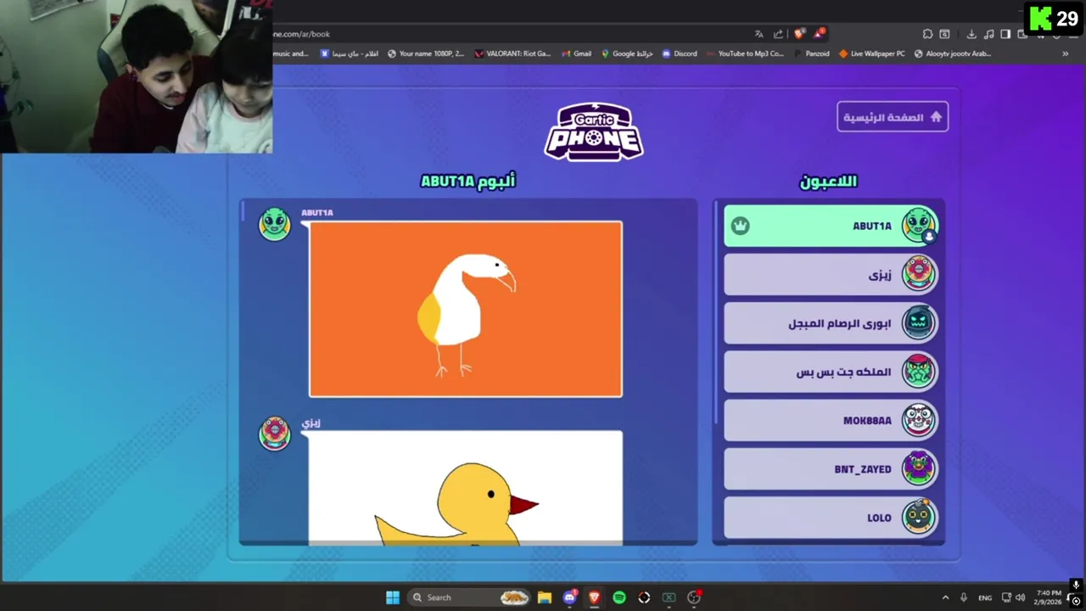Click the players list scrollbar
The height and width of the screenshot is (611, 1086).
coord(718,314)
